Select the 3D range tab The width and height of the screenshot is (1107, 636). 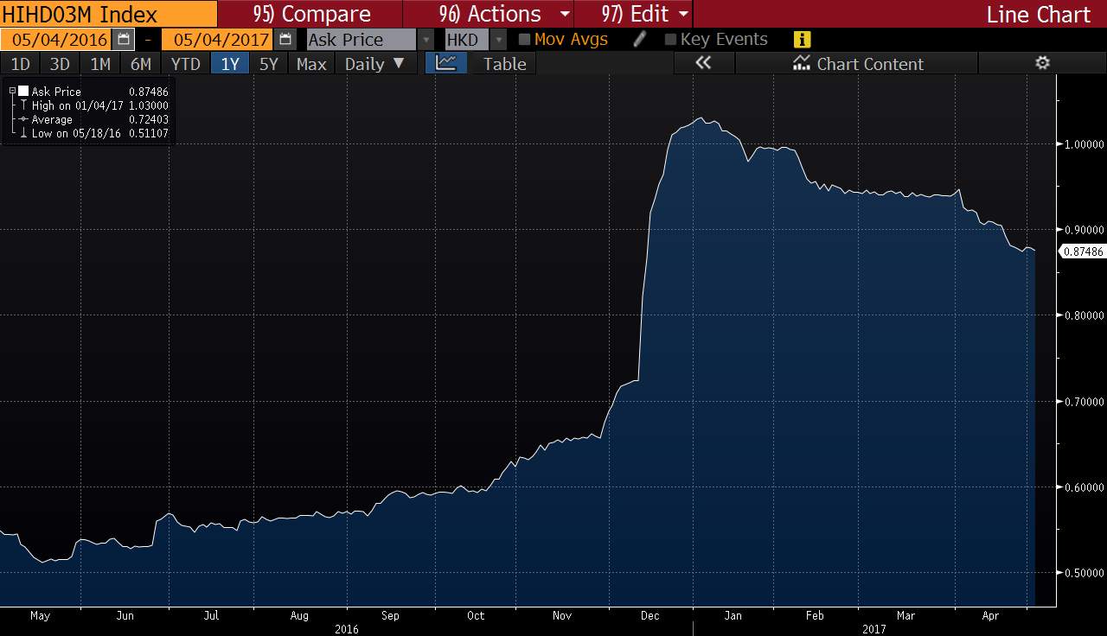coord(60,64)
